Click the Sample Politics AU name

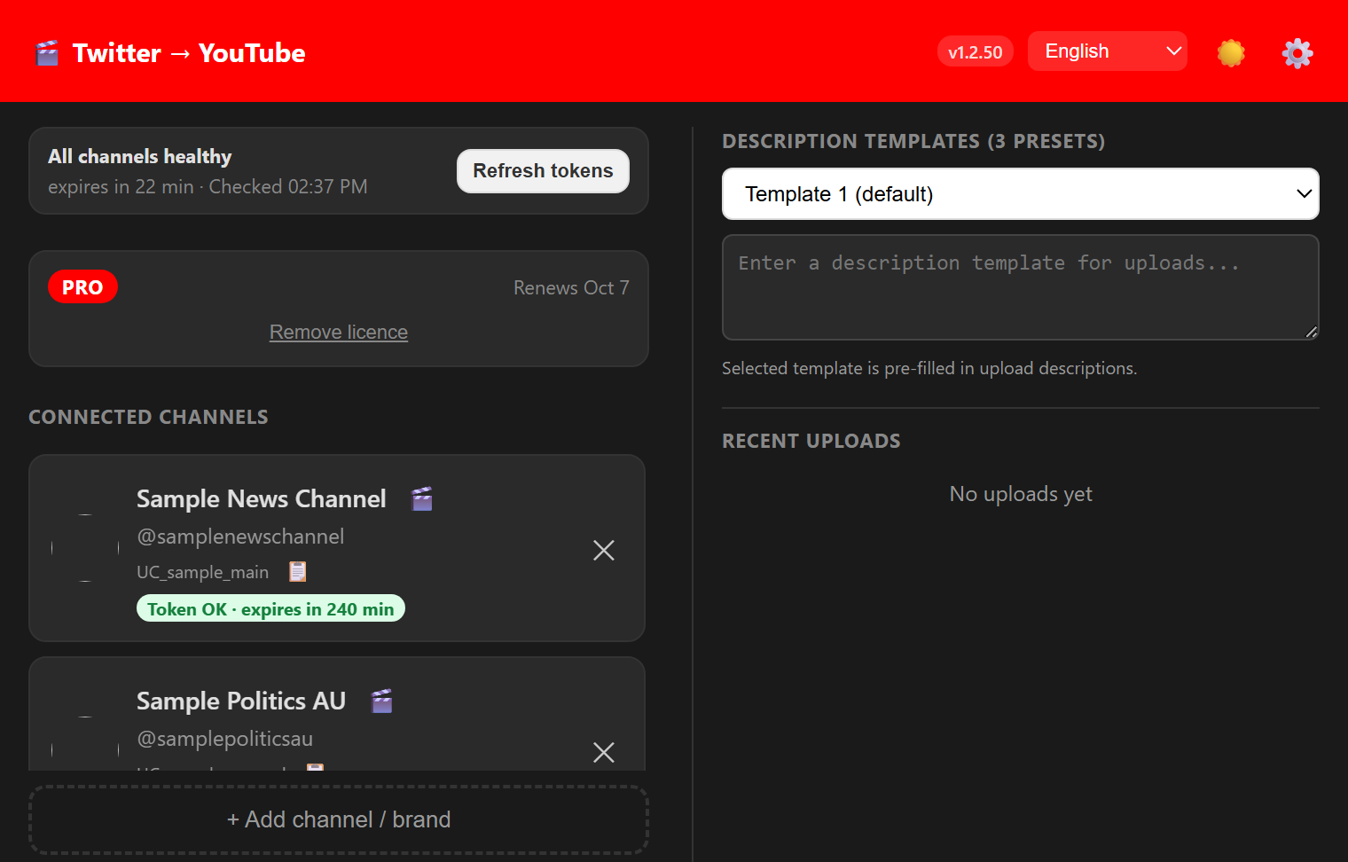click(x=241, y=701)
